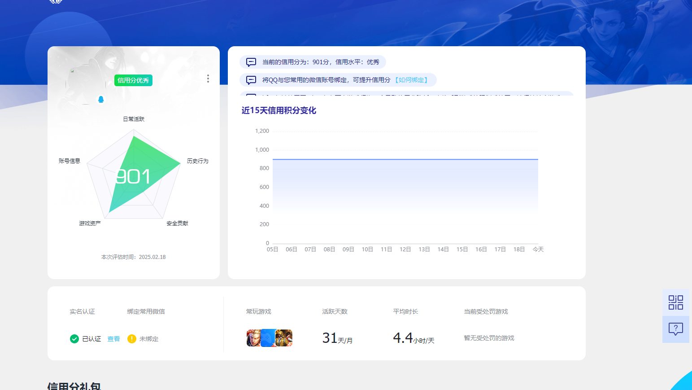Click the 901 score in radar chart
The width and height of the screenshot is (692, 390).
[x=133, y=177]
